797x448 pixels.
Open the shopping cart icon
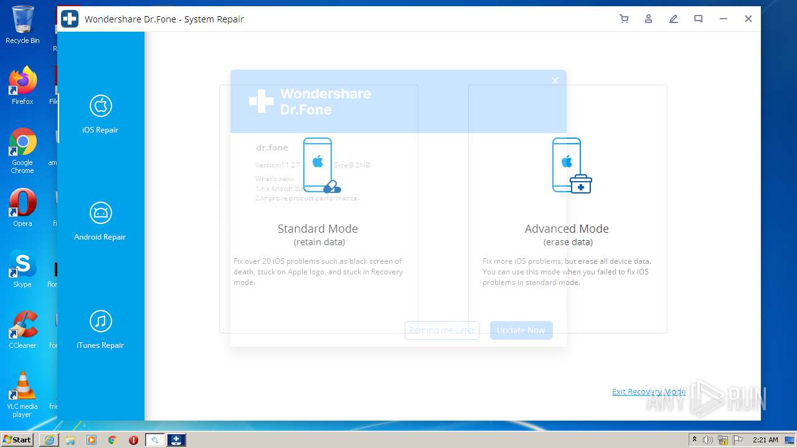pyautogui.click(x=624, y=19)
